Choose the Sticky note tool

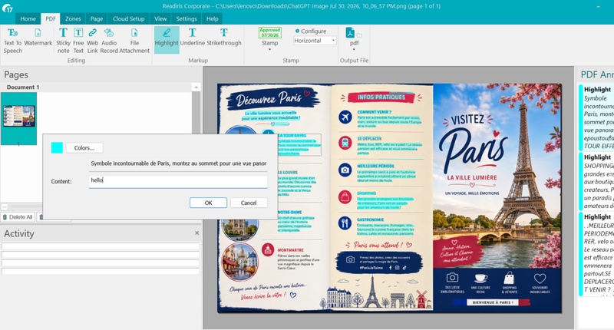click(63, 41)
